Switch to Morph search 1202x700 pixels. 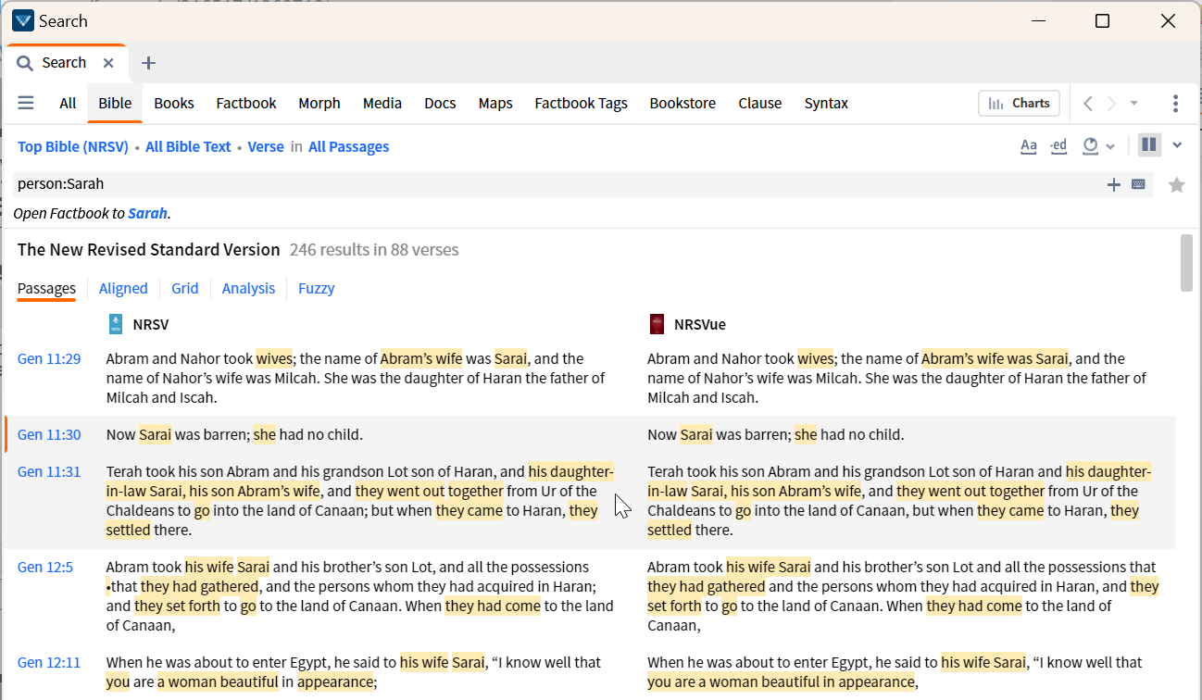pyautogui.click(x=319, y=103)
